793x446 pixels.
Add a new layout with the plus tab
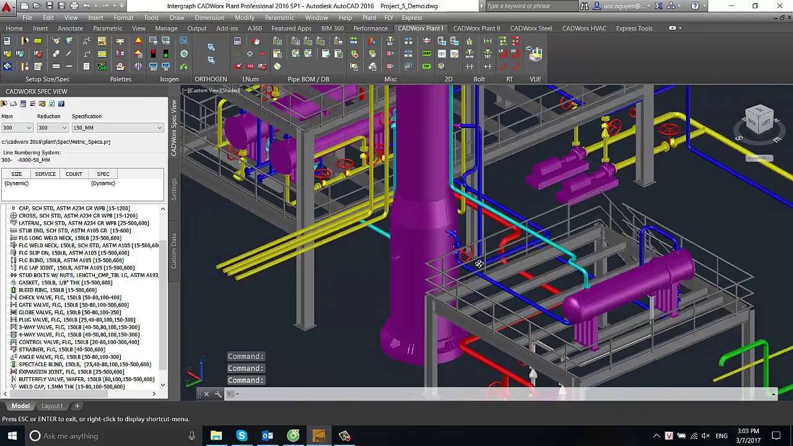pyautogui.click(x=77, y=406)
